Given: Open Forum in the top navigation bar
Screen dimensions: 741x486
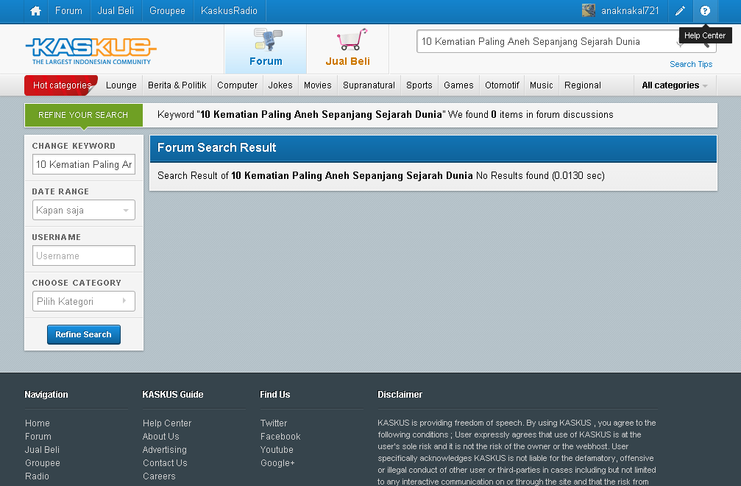Looking at the screenshot, I should [x=68, y=10].
